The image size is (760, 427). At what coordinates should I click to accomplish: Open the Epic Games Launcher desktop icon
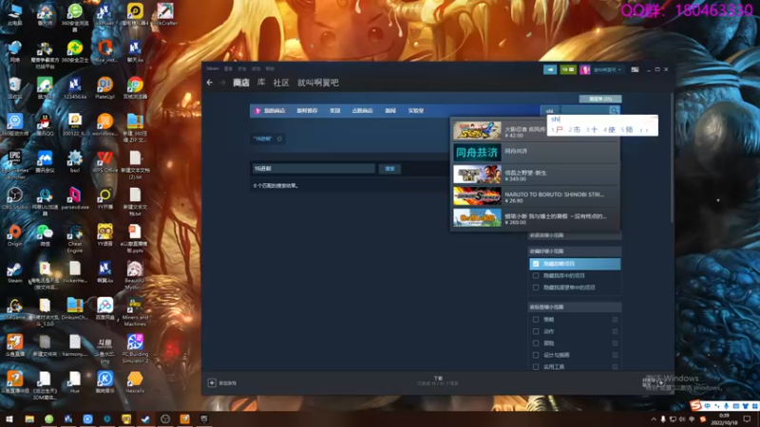pyautogui.click(x=14, y=162)
